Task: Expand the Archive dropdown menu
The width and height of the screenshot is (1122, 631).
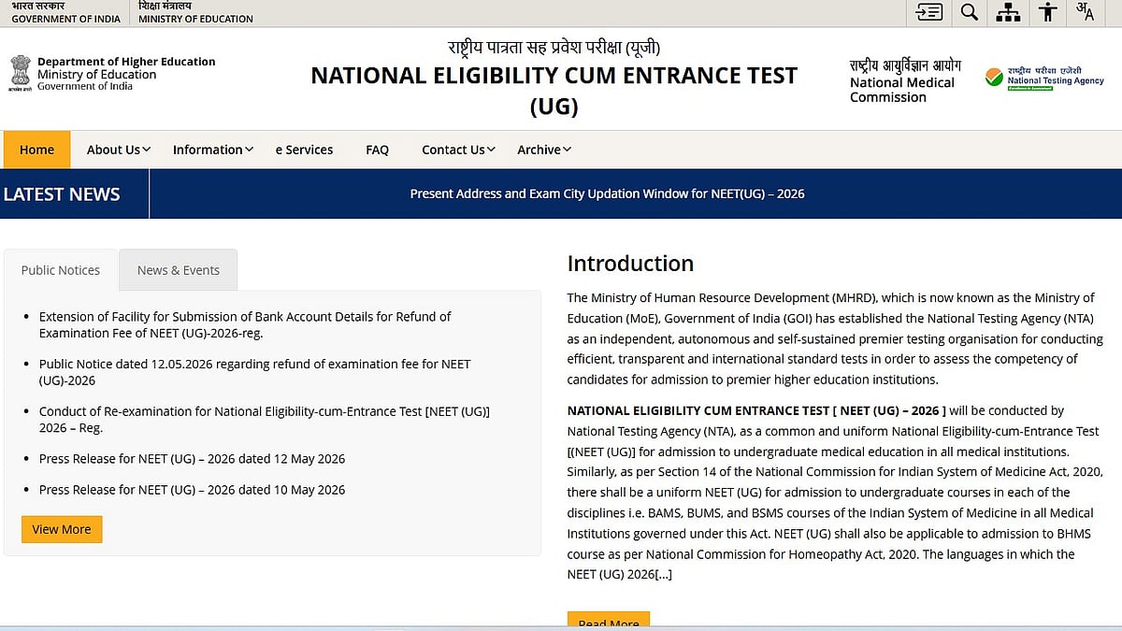Action: [544, 150]
